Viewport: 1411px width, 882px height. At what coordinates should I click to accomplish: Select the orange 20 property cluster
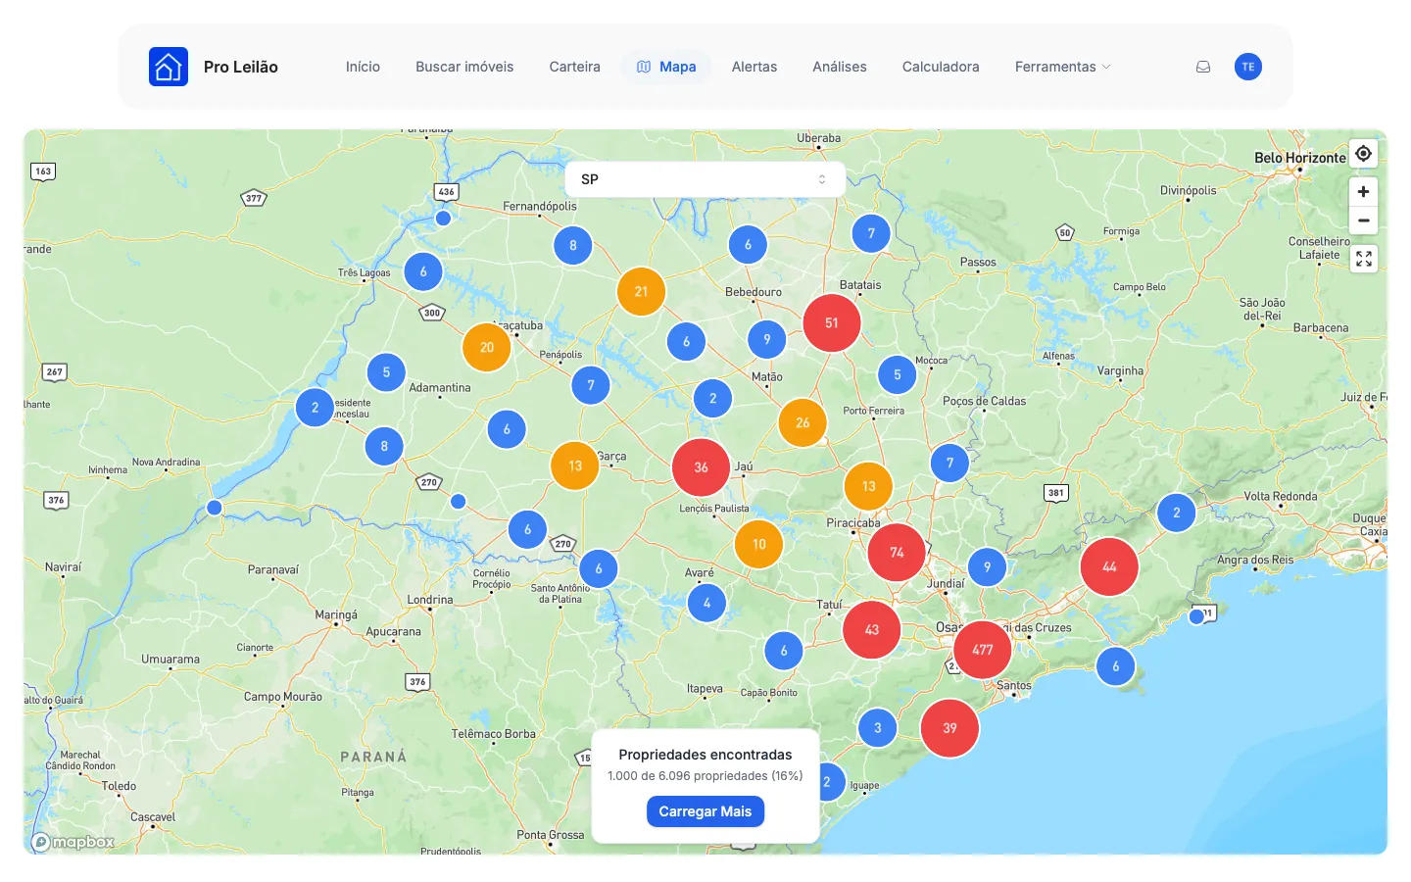click(x=487, y=347)
